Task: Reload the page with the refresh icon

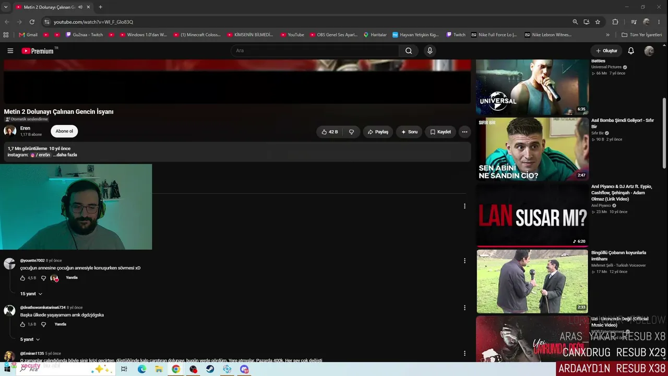Action: click(x=32, y=22)
